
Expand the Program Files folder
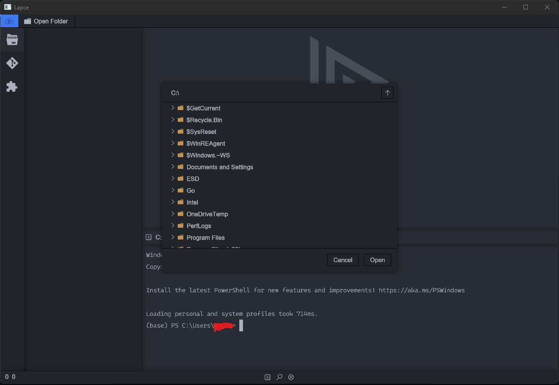173,237
